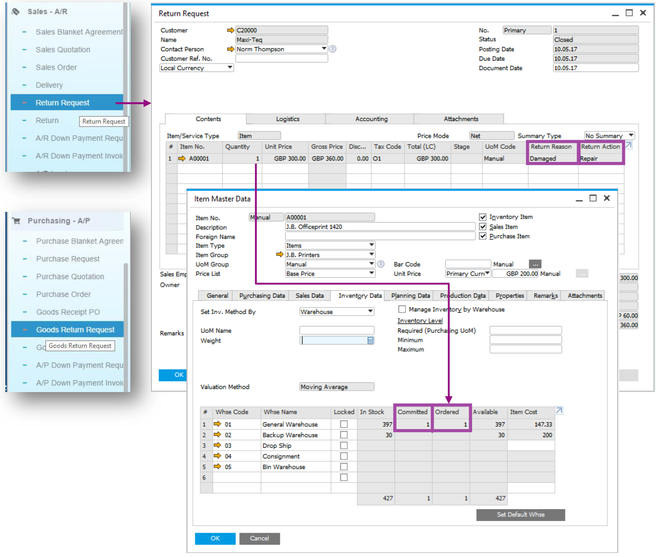Click the calculator icon in the Weight field
The width and height of the screenshot is (664, 557).
[x=371, y=340]
